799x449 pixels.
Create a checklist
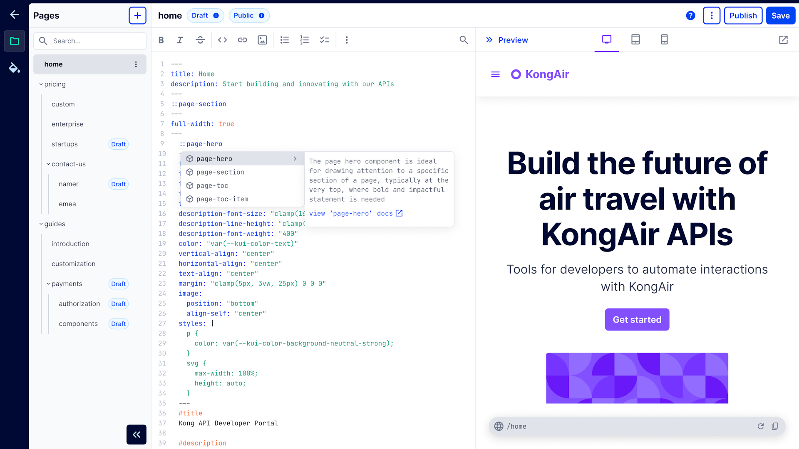click(x=325, y=40)
